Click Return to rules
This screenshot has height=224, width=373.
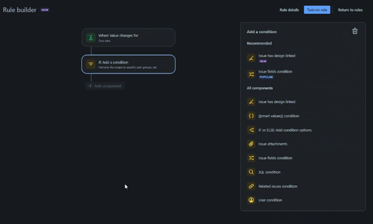(350, 10)
